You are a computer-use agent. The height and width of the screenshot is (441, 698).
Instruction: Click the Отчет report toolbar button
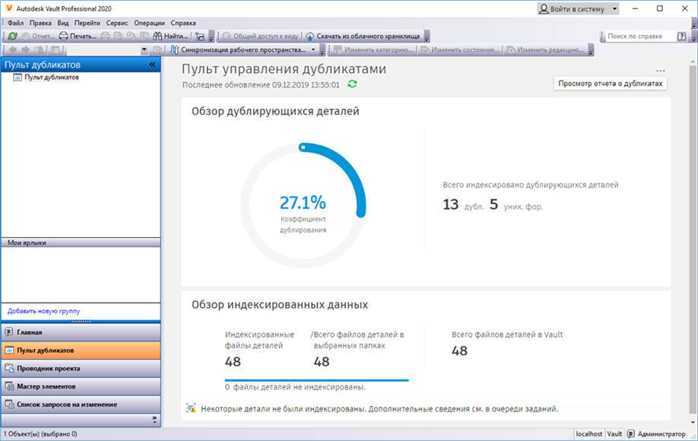coord(38,36)
